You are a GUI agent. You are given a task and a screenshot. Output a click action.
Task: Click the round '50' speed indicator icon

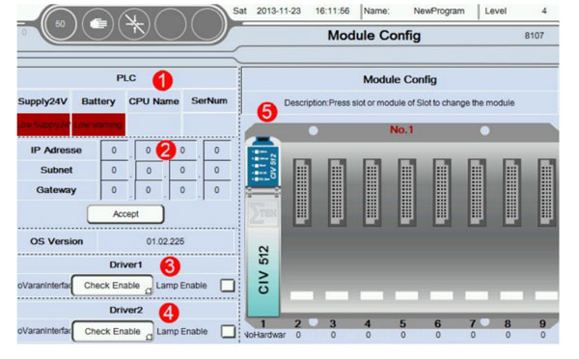coord(61,24)
